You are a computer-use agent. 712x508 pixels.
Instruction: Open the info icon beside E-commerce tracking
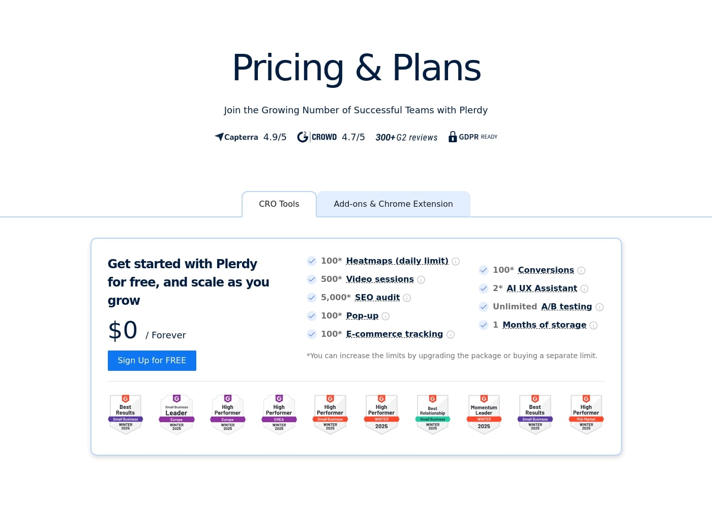tap(451, 334)
